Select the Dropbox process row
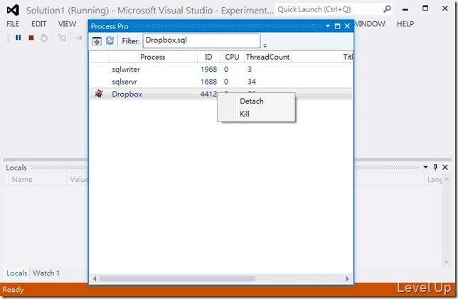458x299 pixels. pos(221,94)
